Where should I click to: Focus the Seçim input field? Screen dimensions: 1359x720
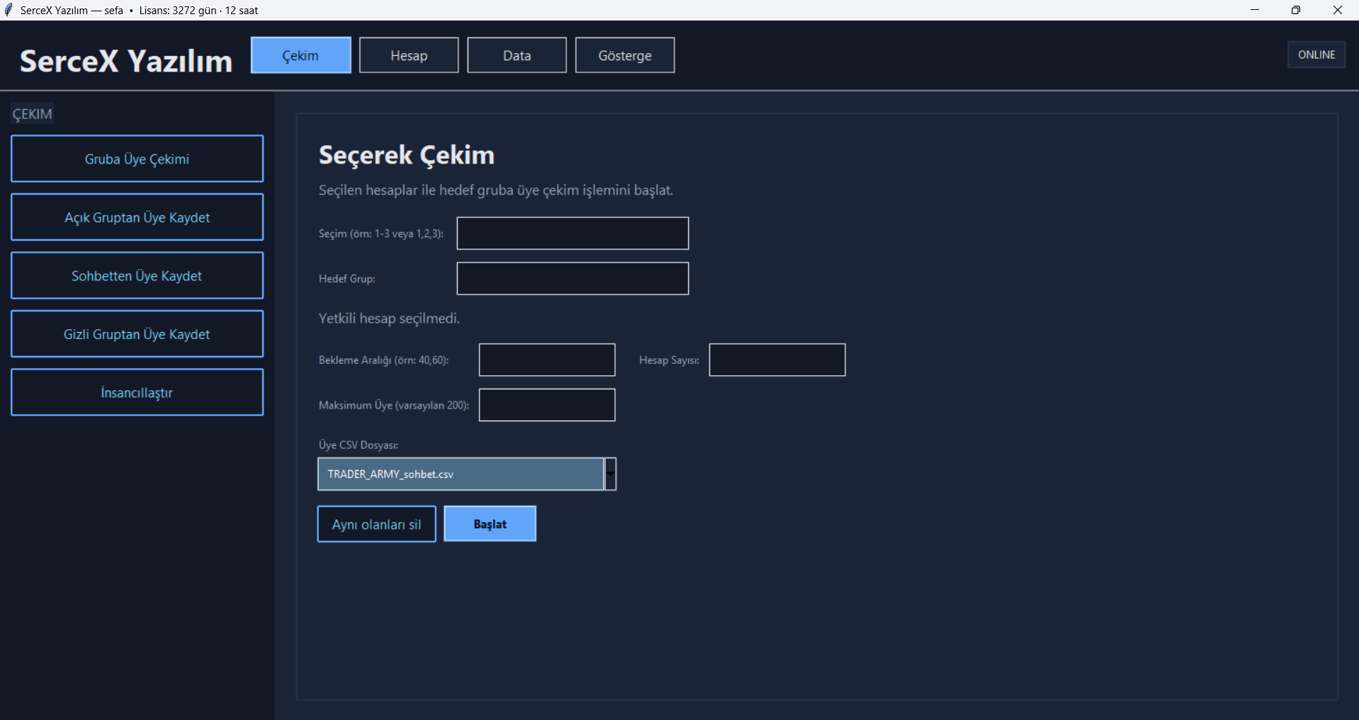point(572,233)
